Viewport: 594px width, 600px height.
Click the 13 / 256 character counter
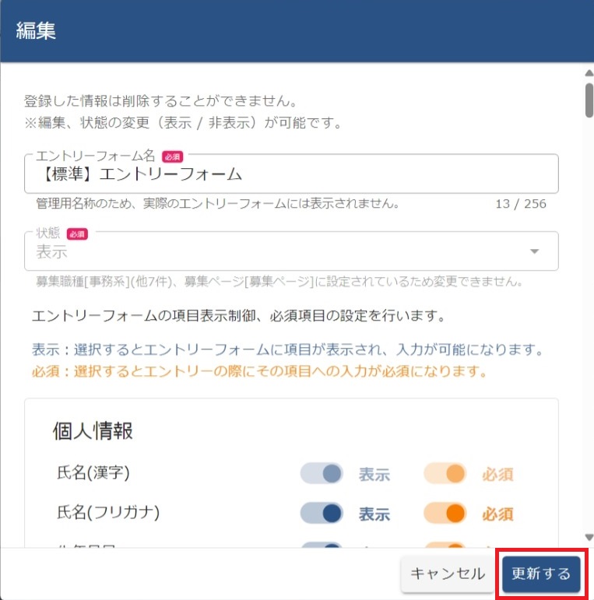pos(520,204)
